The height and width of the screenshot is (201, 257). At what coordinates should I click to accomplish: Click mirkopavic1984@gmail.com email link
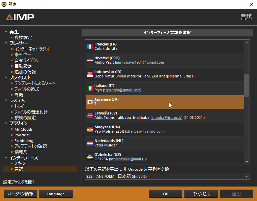[x=140, y=62]
